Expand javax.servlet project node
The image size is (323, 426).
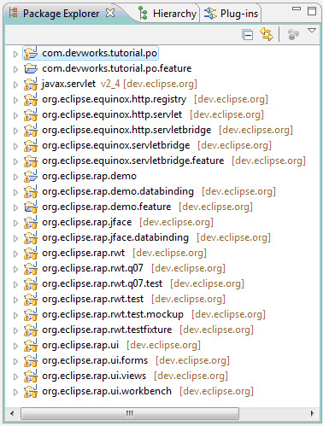click(15, 85)
